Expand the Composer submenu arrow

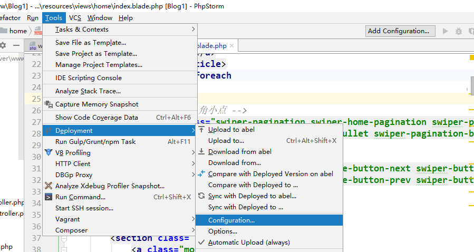193,230
